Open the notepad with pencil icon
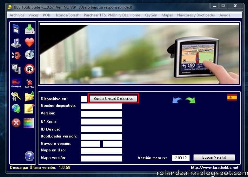This screenshot has width=248, height=177. coord(30,109)
